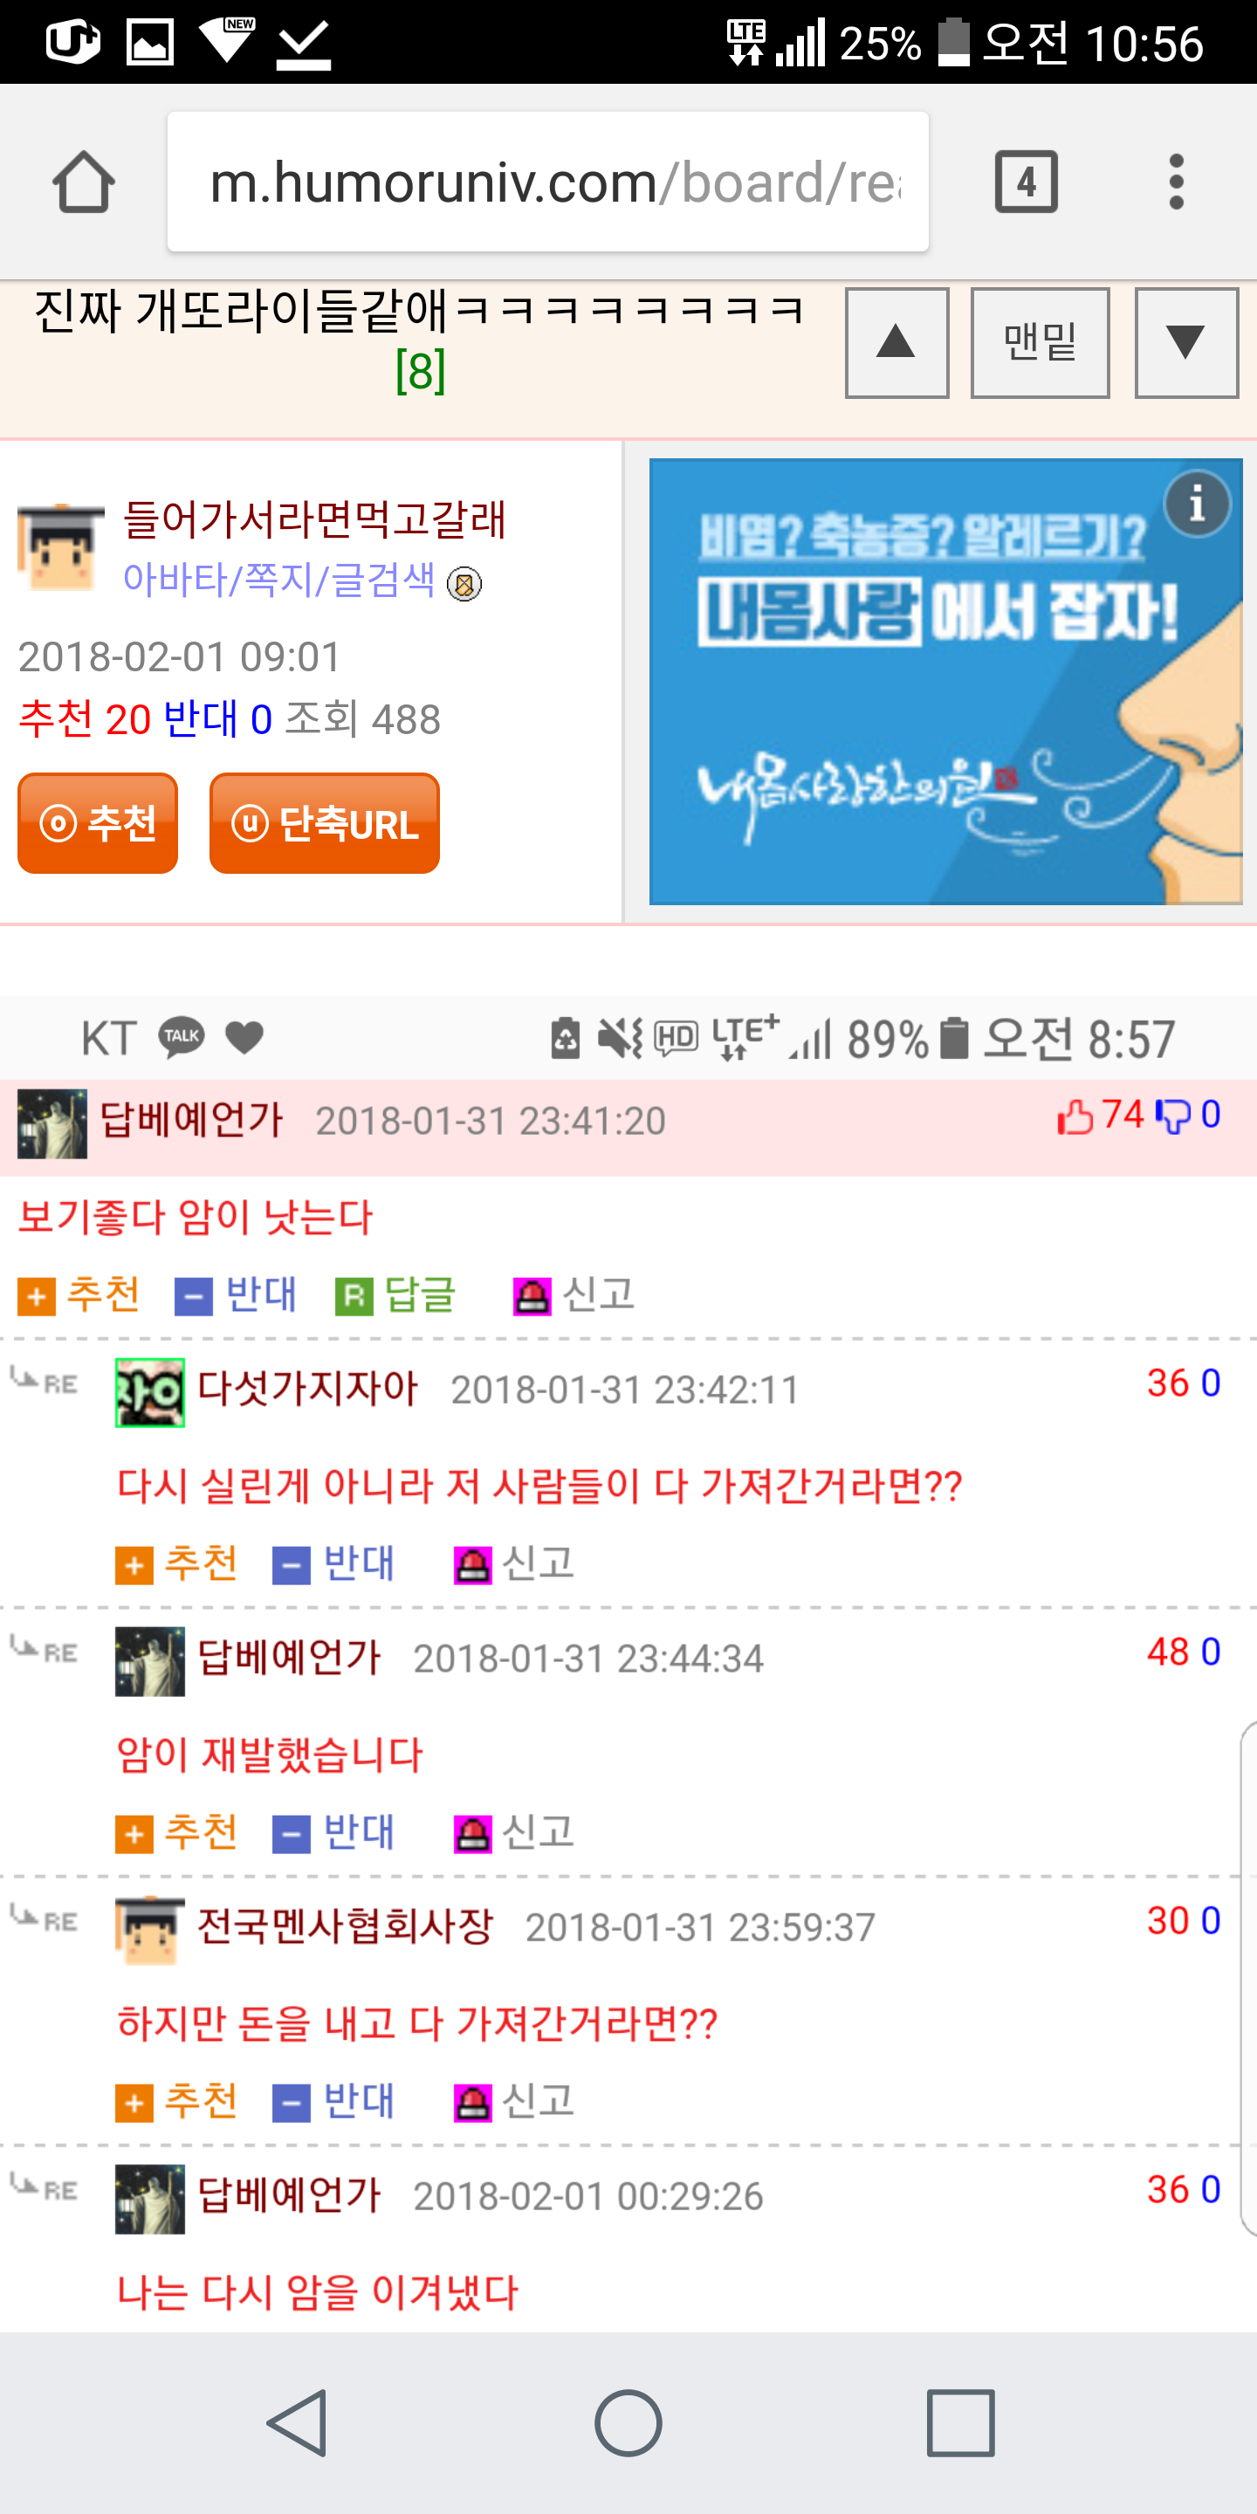Tap thumbs-down icon on 답베예언가's top comment
This screenshot has height=2514, width=1257.
tap(1172, 1116)
